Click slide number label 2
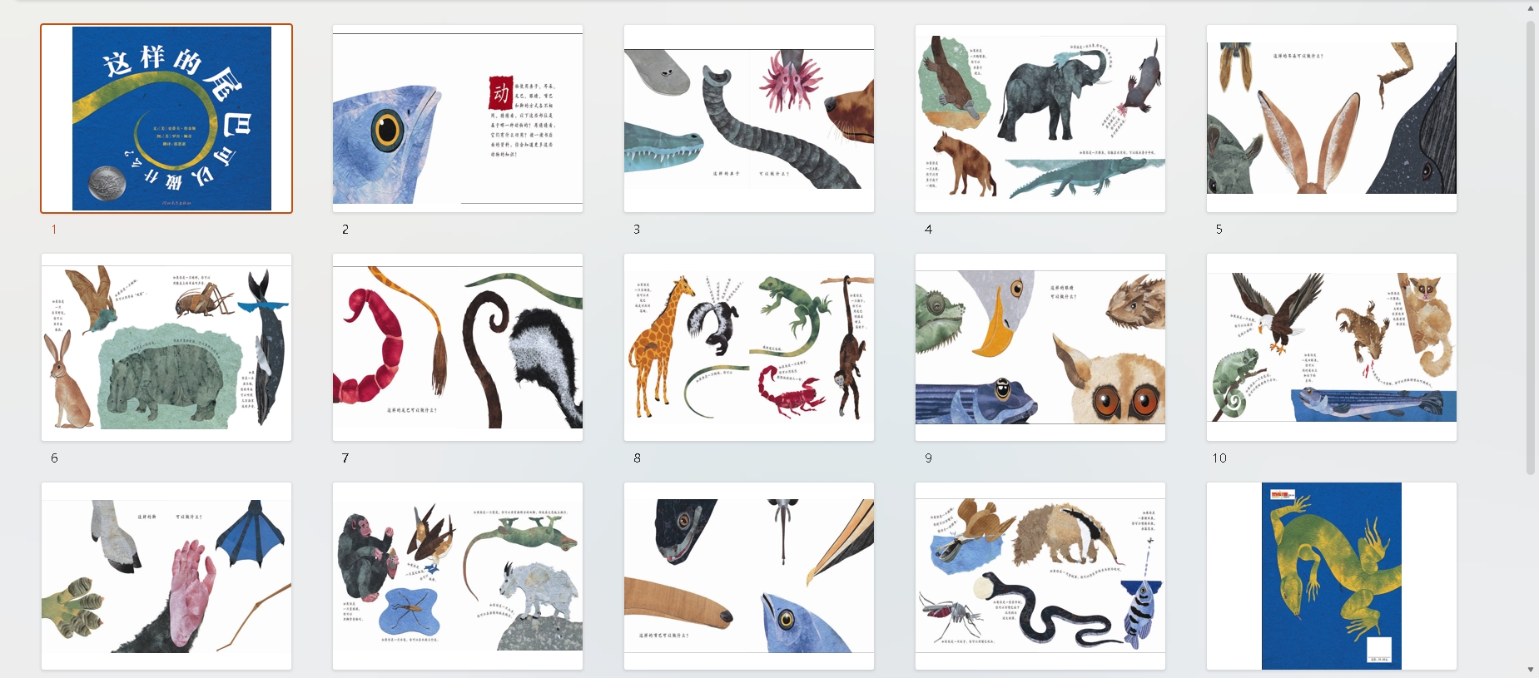 point(345,229)
